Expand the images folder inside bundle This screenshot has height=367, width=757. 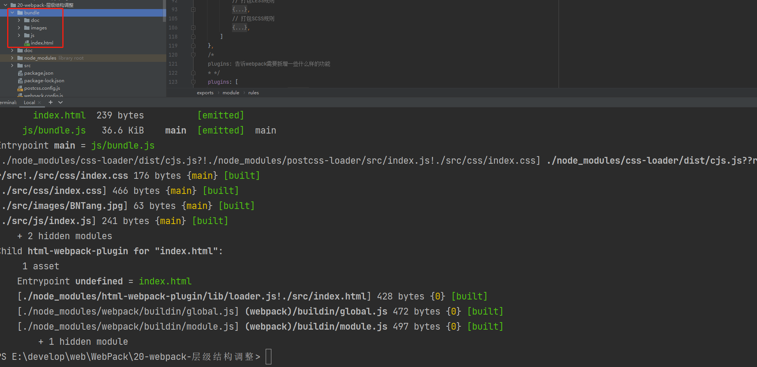19,28
